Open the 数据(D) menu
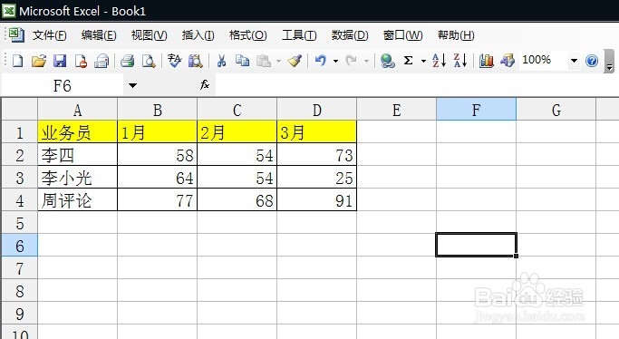Viewport: 619px width, 339px height. point(350,35)
